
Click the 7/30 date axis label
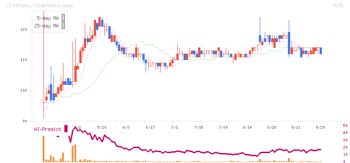223,127
